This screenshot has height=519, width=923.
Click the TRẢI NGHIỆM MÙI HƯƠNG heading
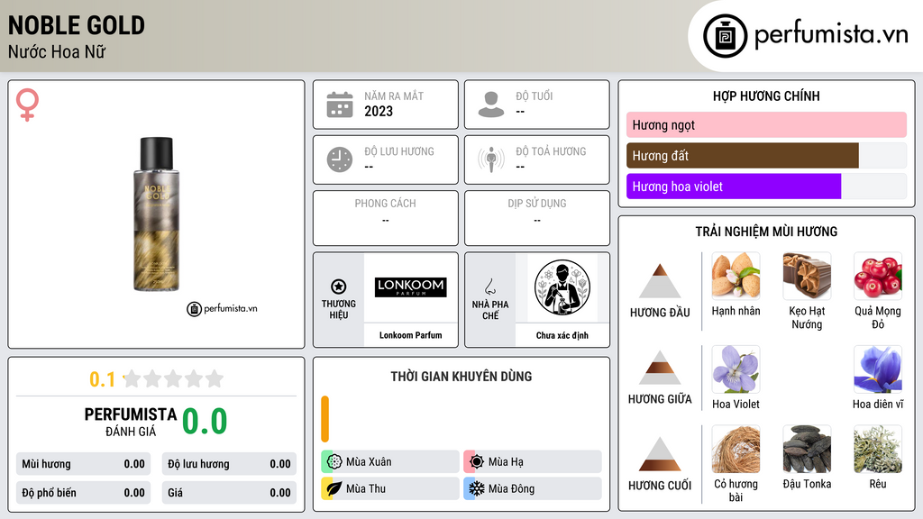pos(766,232)
